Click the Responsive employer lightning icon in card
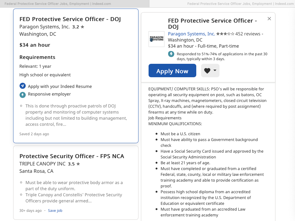Image resolution: width=295 pixels, height=221 pixels. [x=23, y=95]
